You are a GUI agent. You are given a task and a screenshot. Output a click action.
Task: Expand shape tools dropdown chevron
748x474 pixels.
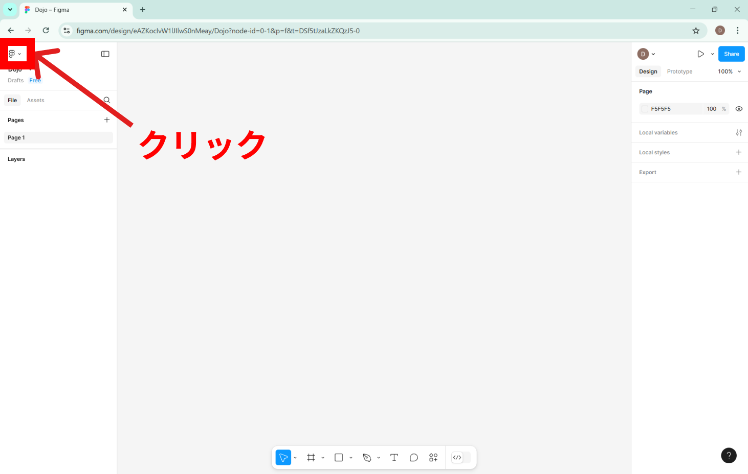(351, 458)
